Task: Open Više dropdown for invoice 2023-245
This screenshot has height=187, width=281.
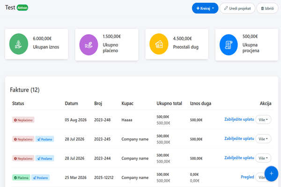Action: pyautogui.click(x=263, y=139)
